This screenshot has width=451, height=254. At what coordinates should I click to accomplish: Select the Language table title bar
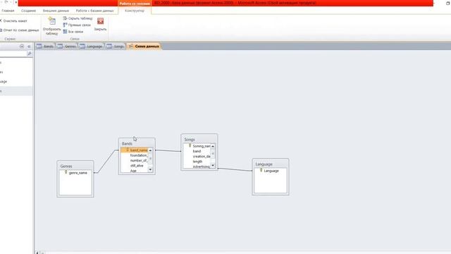click(x=271, y=164)
